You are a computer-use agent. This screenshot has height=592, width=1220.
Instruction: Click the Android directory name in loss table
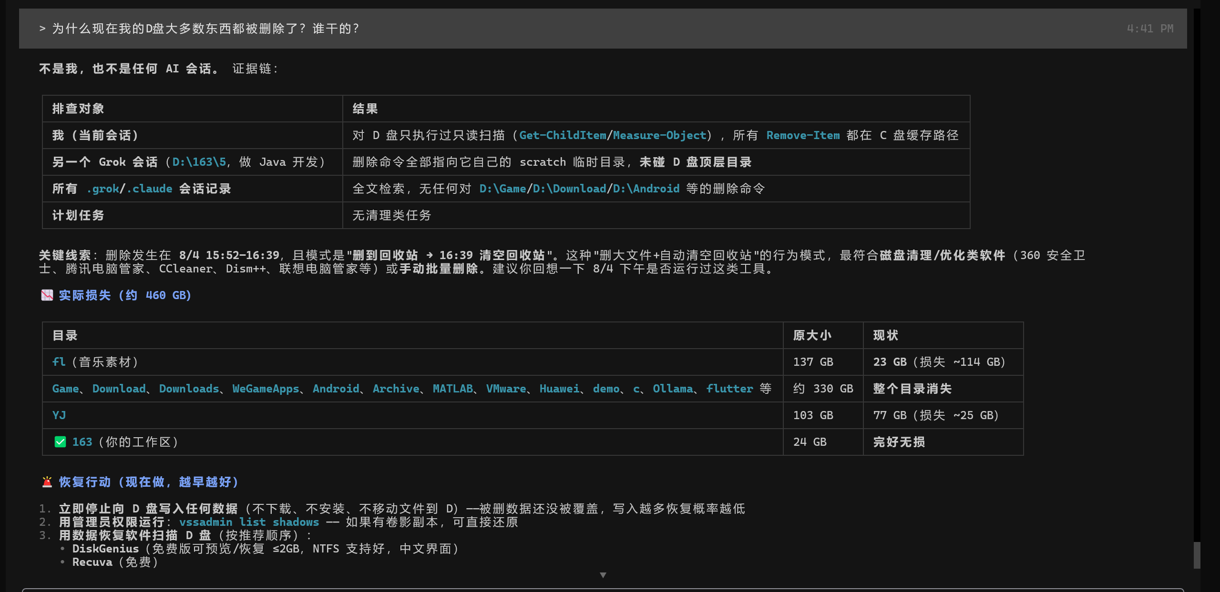click(336, 389)
